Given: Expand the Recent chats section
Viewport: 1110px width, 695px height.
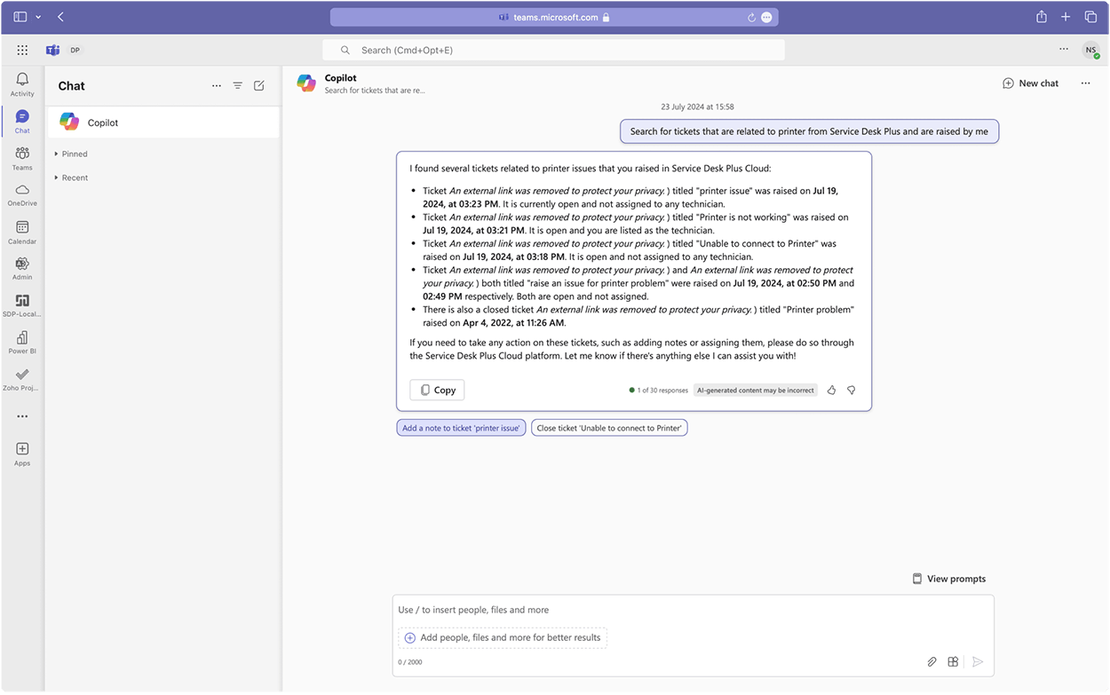Looking at the screenshot, I should (71, 178).
